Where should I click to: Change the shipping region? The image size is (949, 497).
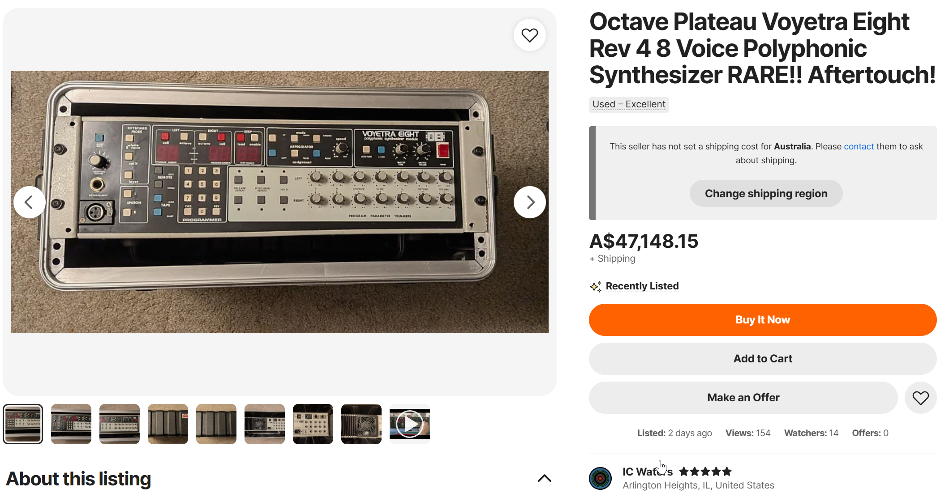[x=766, y=194]
